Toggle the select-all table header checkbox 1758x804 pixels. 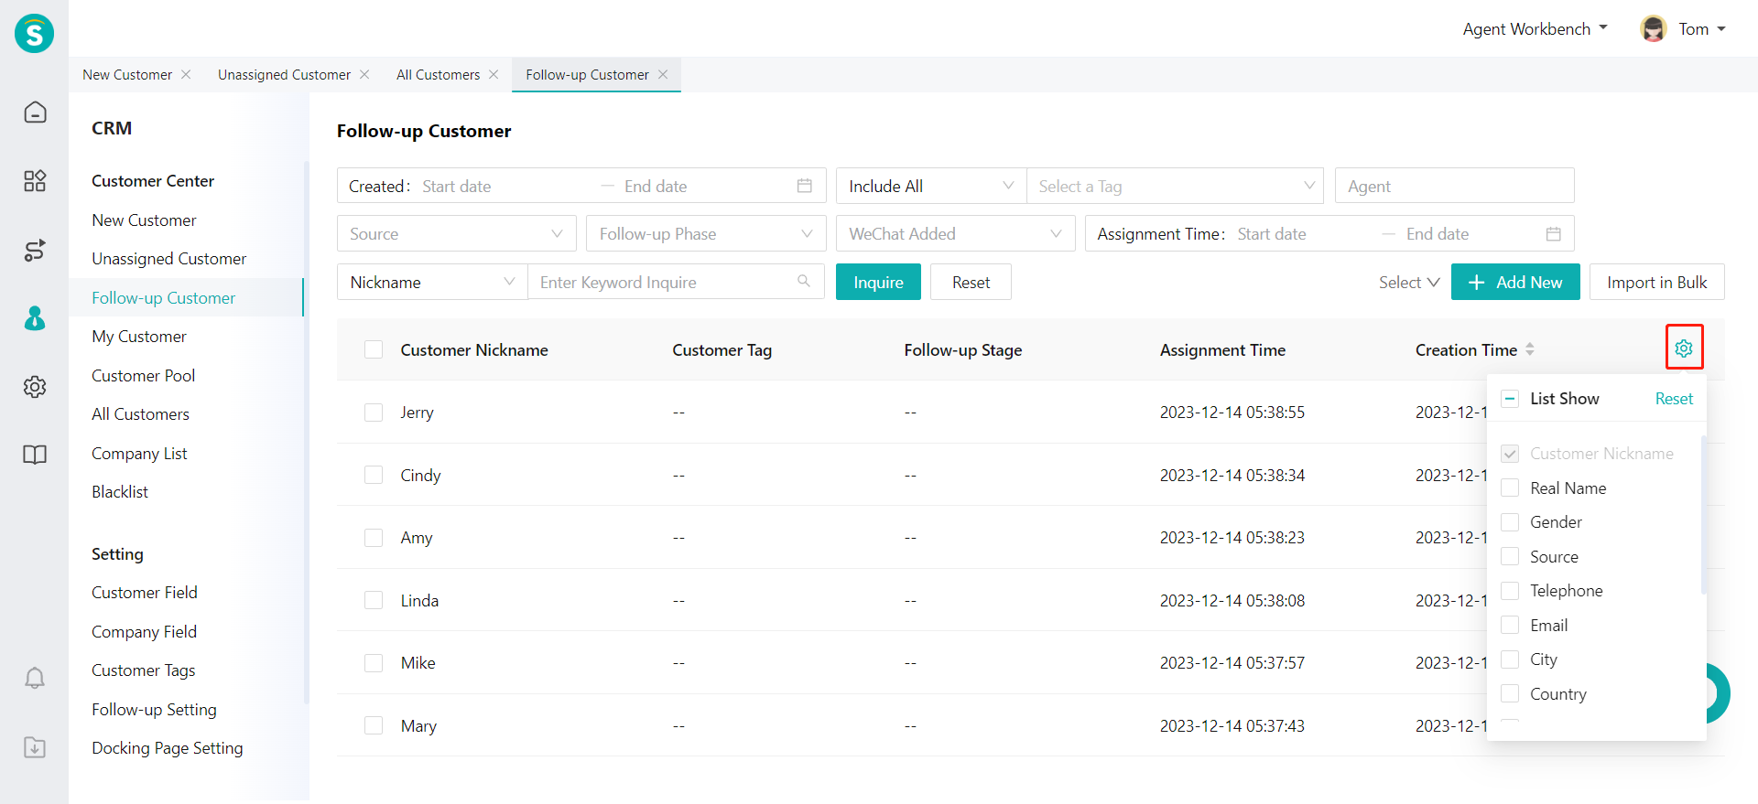[x=374, y=349]
